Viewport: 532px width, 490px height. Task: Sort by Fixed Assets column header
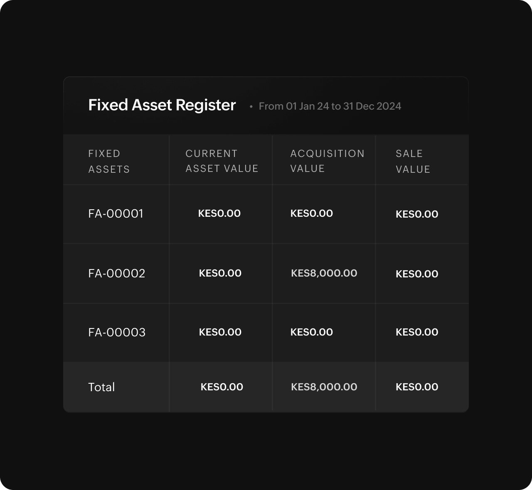(109, 161)
